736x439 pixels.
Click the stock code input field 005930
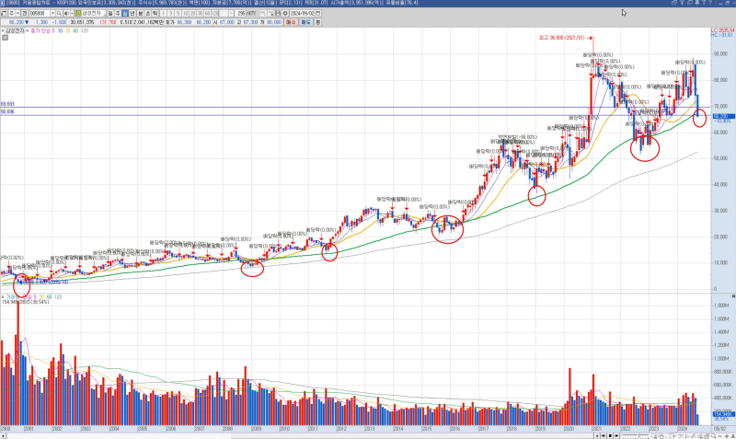click(40, 15)
